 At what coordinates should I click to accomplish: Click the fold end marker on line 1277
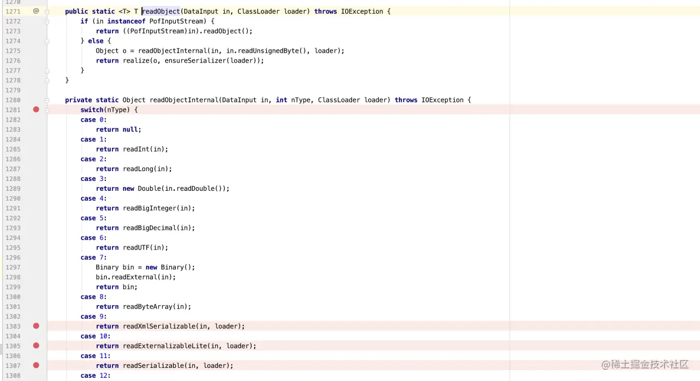point(47,70)
